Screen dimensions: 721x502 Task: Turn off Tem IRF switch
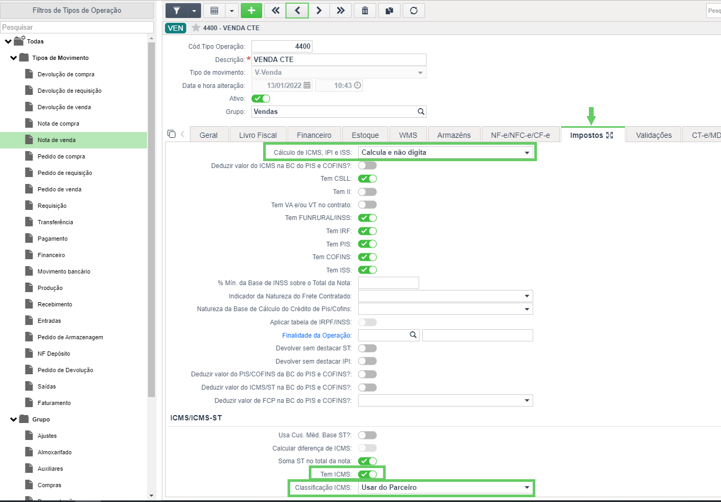pos(367,231)
